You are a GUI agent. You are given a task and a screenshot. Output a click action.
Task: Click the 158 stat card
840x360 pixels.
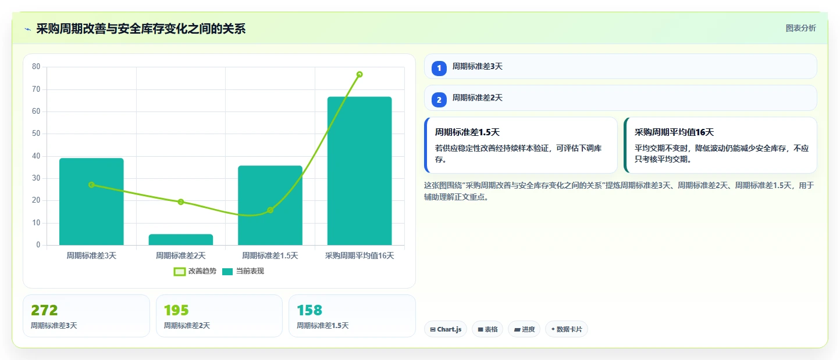pos(352,316)
